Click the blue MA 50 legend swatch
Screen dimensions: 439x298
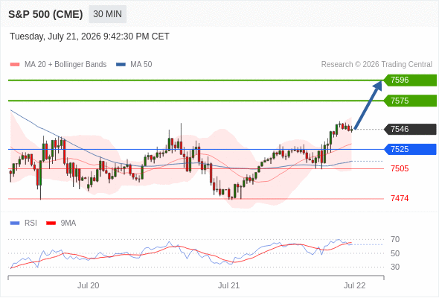coord(121,65)
